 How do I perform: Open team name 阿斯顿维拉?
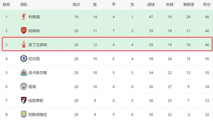click(38, 115)
